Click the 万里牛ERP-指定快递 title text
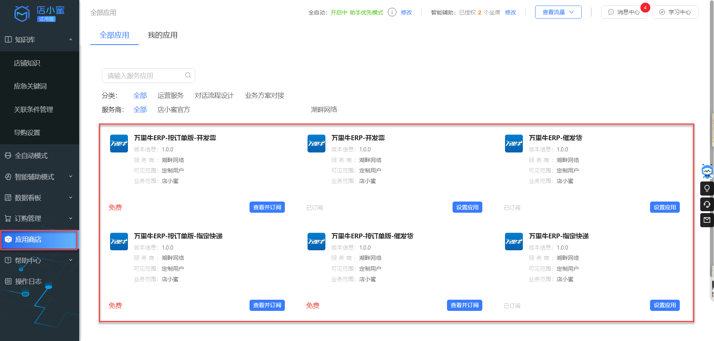 click(559, 236)
